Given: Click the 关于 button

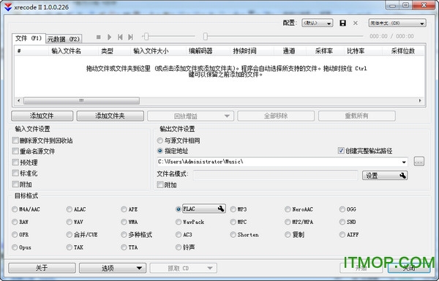Looking at the screenshot, I should tap(42, 268).
